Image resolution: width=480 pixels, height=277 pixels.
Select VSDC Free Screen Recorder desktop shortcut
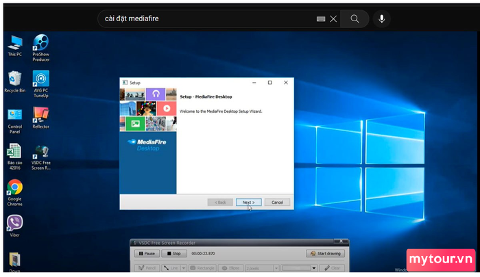pyautogui.click(x=41, y=157)
